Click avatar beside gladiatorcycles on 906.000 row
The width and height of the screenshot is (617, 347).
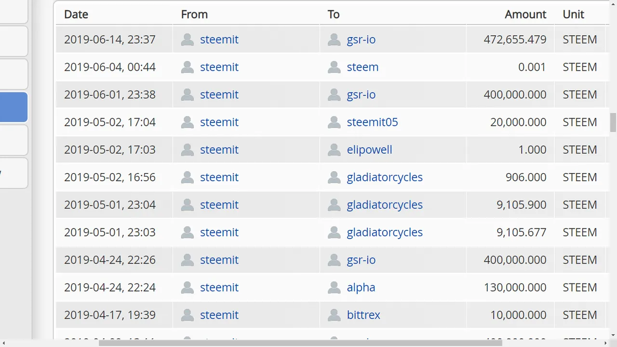click(334, 177)
